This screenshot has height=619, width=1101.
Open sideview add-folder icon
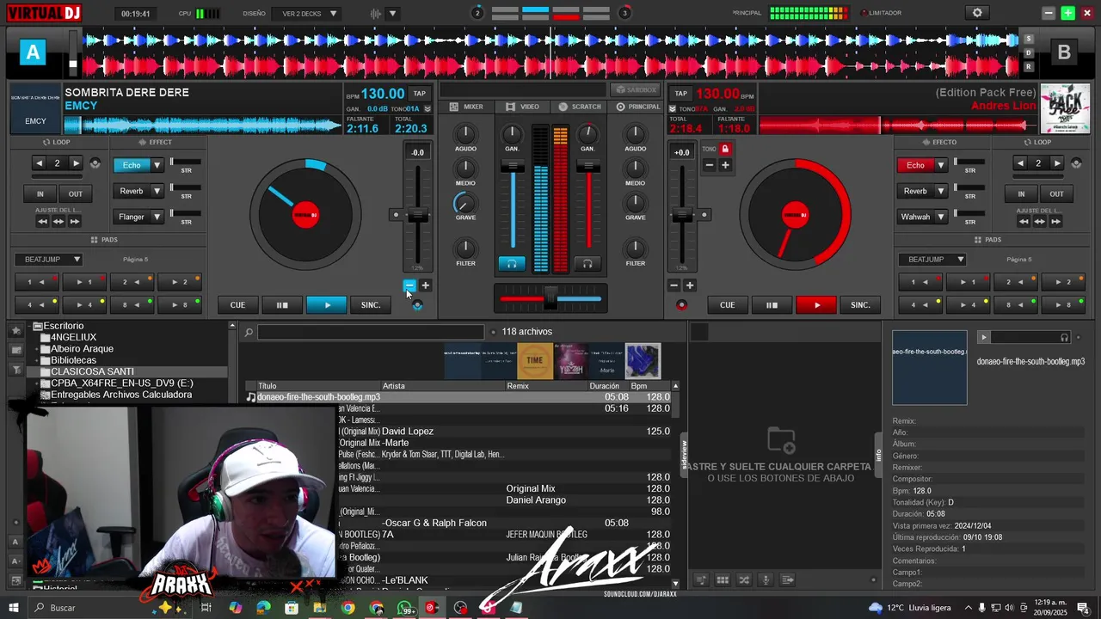pyautogui.click(x=781, y=440)
